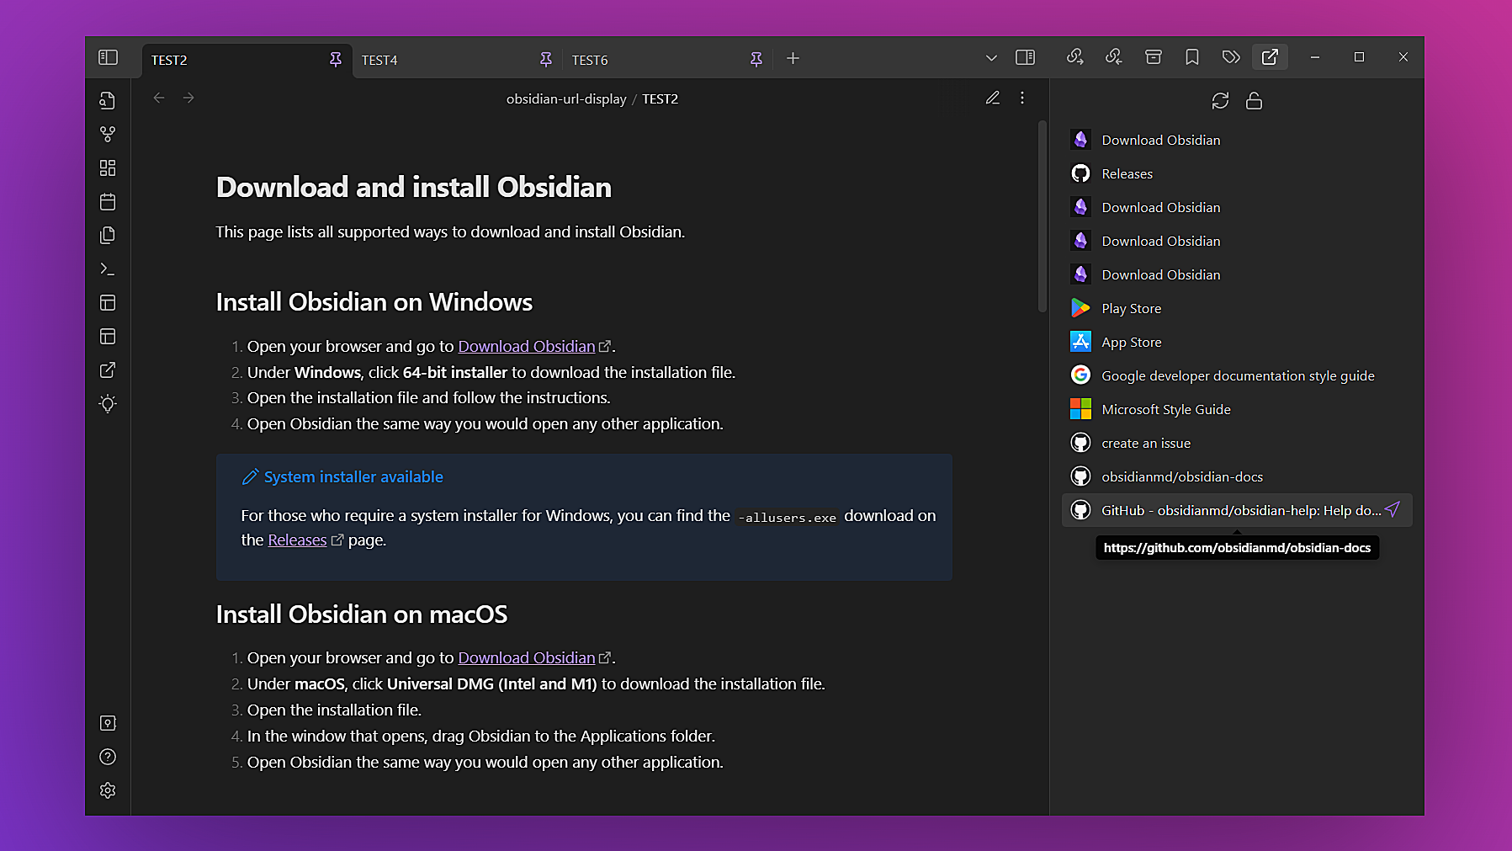Refresh the external links list
The width and height of the screenshot is (1512, 851).
1220,101
